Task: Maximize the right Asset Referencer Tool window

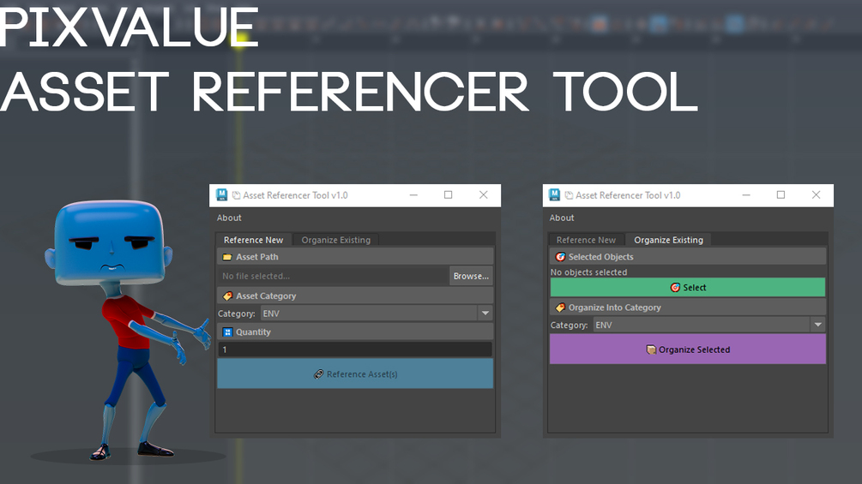Action: click(x=781, y=195)
